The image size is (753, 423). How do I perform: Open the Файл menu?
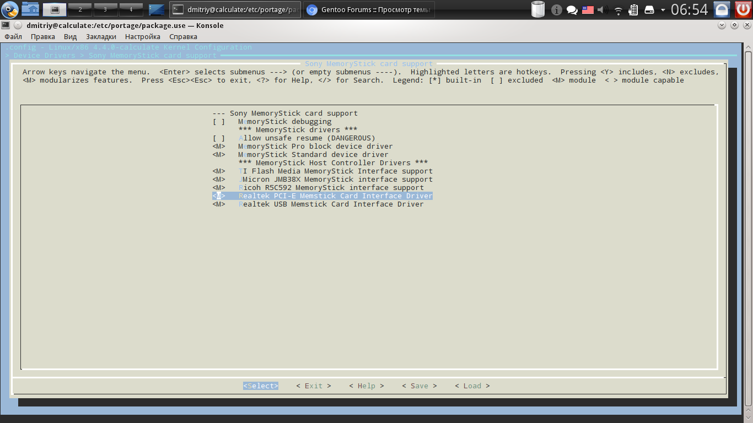point(13,36)
